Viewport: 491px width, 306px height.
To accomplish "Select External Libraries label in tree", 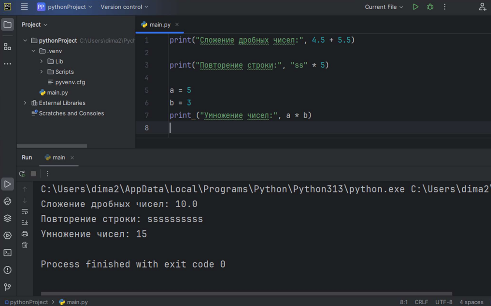I will 62,103.
